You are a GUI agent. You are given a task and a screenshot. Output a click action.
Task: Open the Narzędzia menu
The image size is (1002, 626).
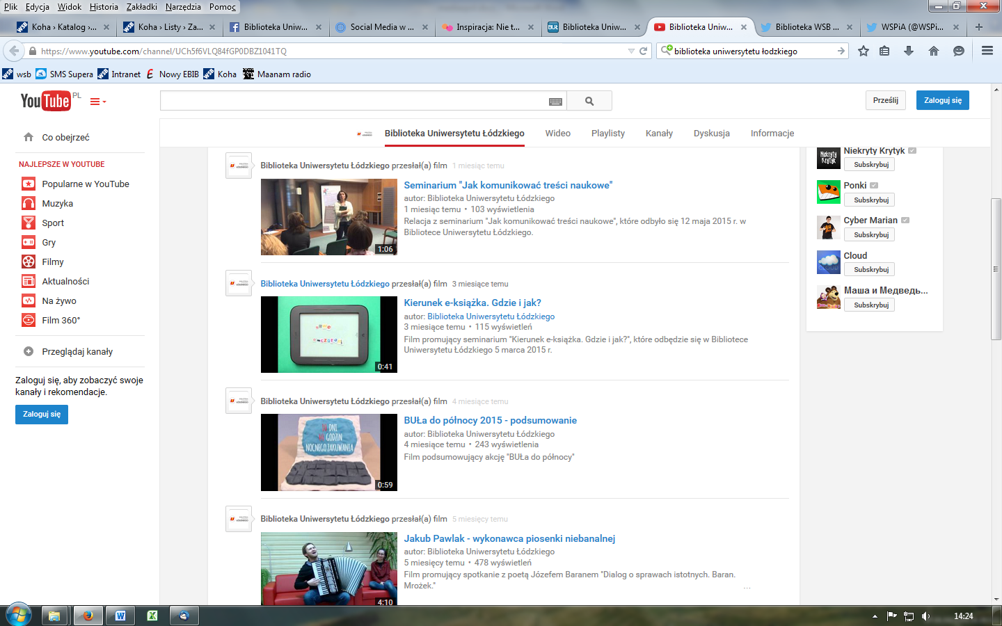184,7
